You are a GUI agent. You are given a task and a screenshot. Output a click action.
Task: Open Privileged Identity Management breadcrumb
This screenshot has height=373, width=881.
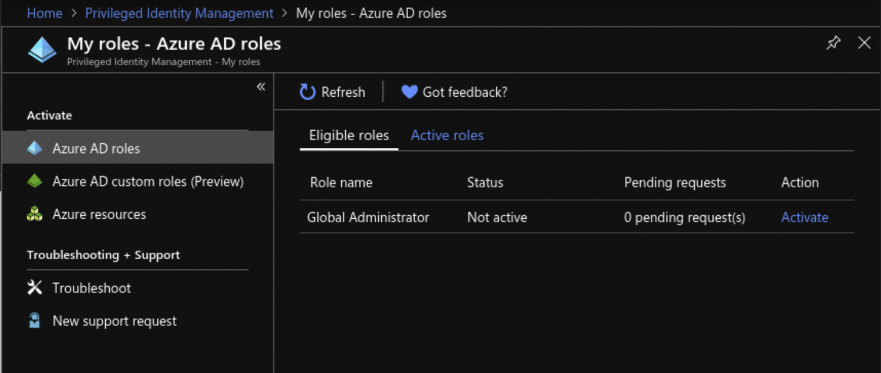click(179, 13)
